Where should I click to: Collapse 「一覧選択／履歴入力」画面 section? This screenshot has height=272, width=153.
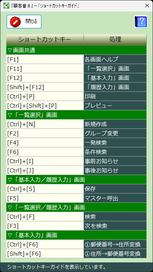[x=76, y=207]
